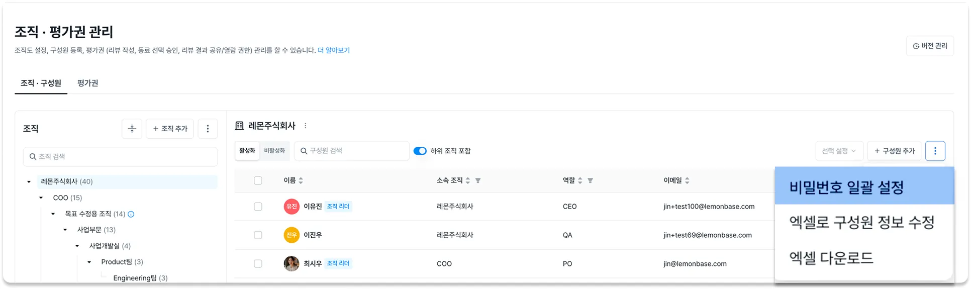Click the 최시우 profile photo
The width and height of the screenshot is (971, 289).
pyautogui.click(x=292, y=263)
